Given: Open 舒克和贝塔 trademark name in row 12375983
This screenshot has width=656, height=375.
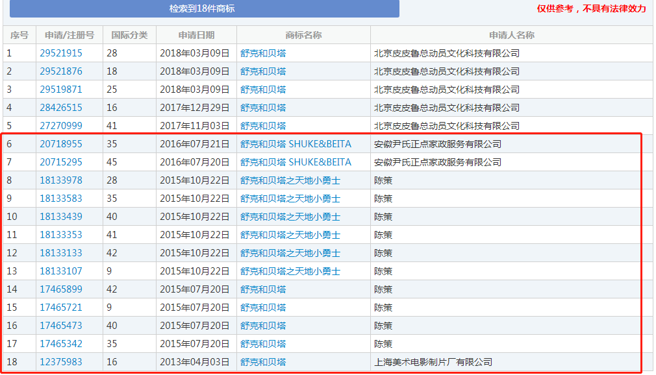Looking at the screenshot, I should (x=263, y=362).
